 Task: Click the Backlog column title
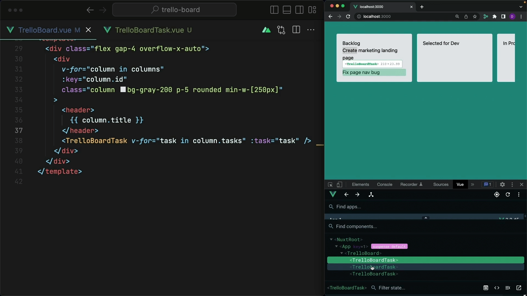[351, 43]
